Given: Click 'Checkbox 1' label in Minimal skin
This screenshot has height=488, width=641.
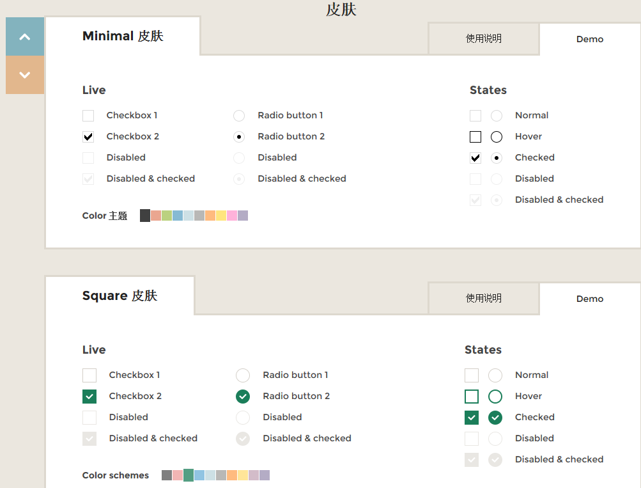Looking at the screenshot, I should pyautogui.click(x=132, y=115).
